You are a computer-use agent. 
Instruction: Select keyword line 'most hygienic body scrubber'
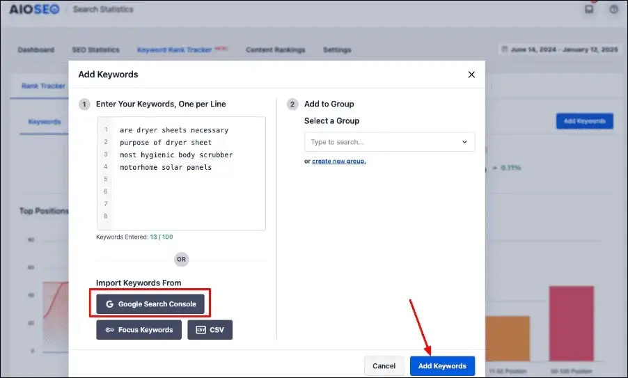(176, 155)
